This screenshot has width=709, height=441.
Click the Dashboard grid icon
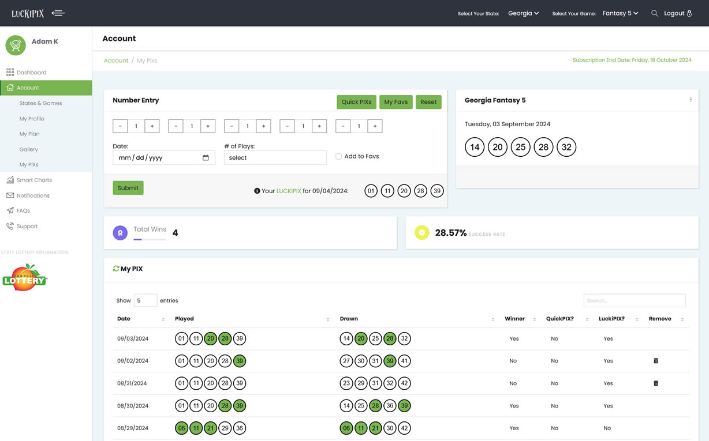coord(10,72)
